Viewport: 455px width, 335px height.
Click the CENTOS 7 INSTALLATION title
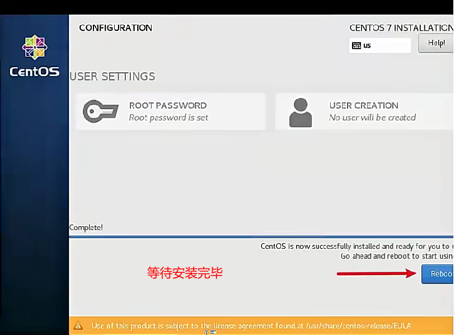pyautogui.click(x=401, y=28)
